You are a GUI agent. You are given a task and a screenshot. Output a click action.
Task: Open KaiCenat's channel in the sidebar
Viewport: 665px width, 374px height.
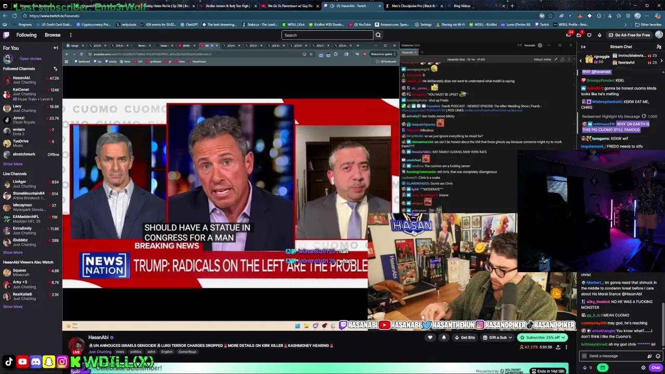click(x=31, y=94)
